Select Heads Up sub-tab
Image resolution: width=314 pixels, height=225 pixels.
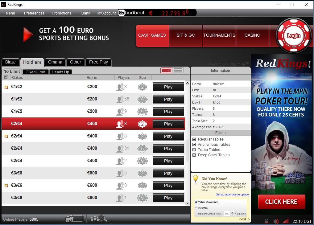[60, 72]
